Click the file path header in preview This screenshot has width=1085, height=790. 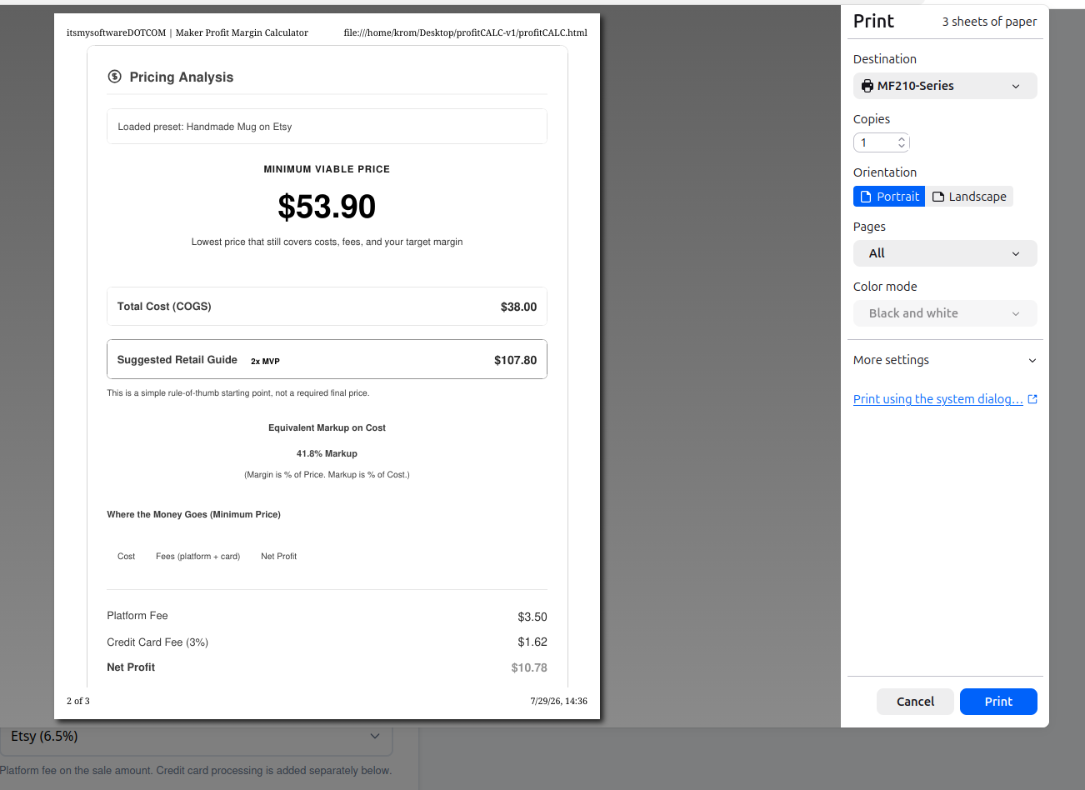(465, 32)
